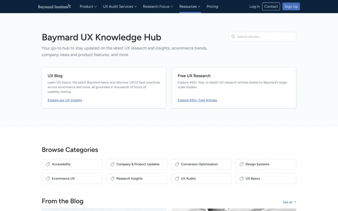Browse the Accessibility category
This screenshot has height=211, width=338.
coord(72,164)
